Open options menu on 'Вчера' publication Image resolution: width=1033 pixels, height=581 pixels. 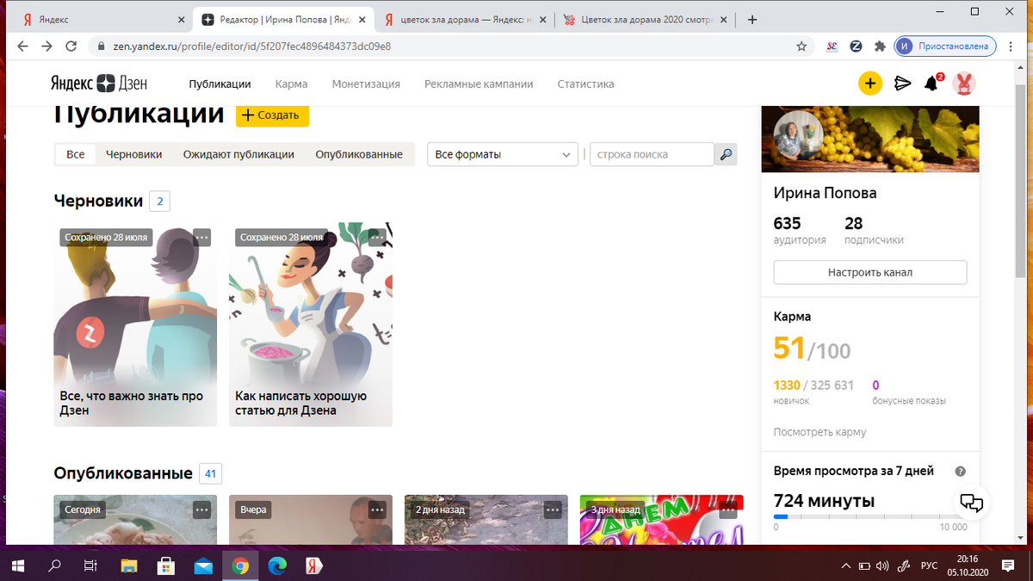pyautogui.click(x=377, y=510)
